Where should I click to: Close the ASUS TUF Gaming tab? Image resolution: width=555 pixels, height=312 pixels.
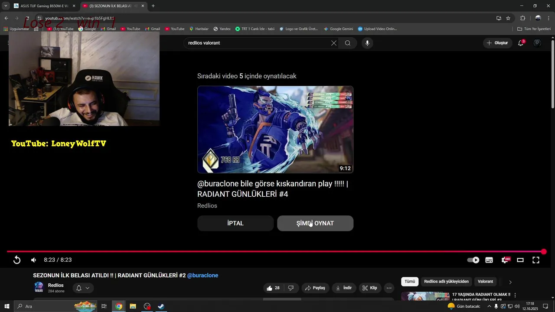74,6
